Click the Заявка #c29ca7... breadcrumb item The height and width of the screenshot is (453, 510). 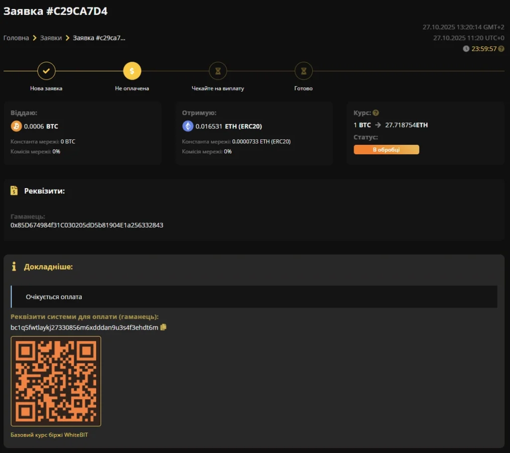(x=99, y=38)
